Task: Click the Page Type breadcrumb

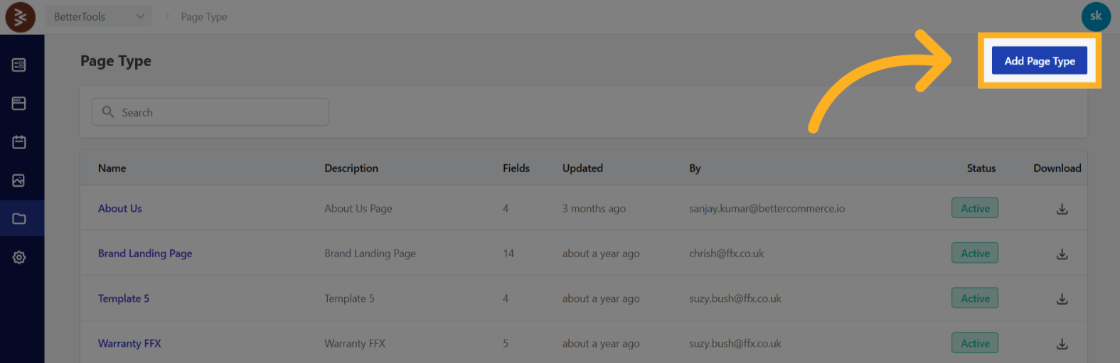Action: click(204, 16)
